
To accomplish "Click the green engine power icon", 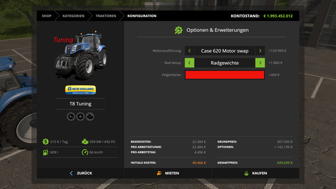I will pyautogui.click(x=85, y=142).
